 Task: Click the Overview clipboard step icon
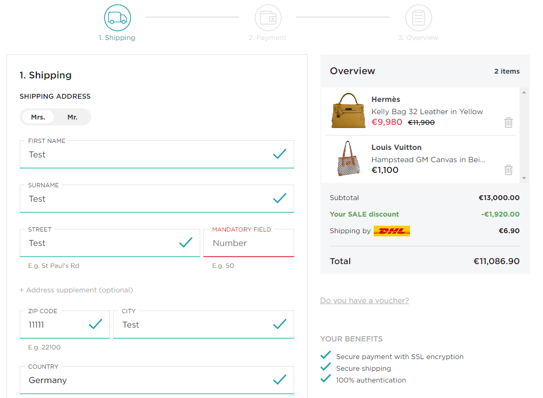[419, 18]
